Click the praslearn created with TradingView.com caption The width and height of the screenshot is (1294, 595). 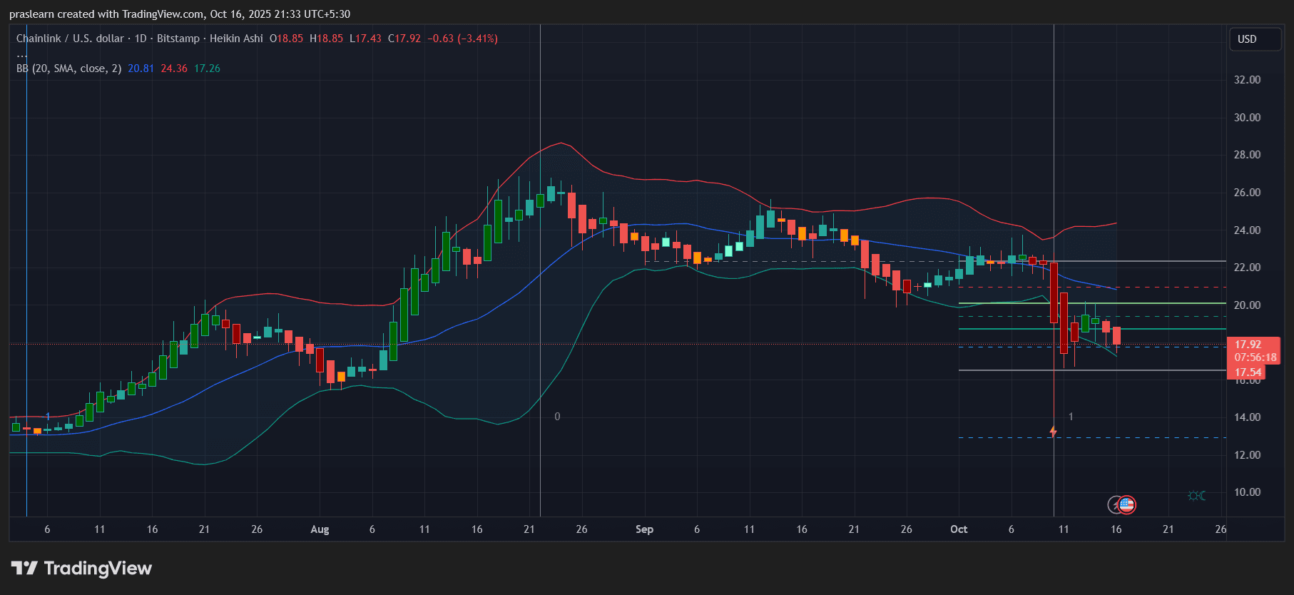(x=180, y=14)
